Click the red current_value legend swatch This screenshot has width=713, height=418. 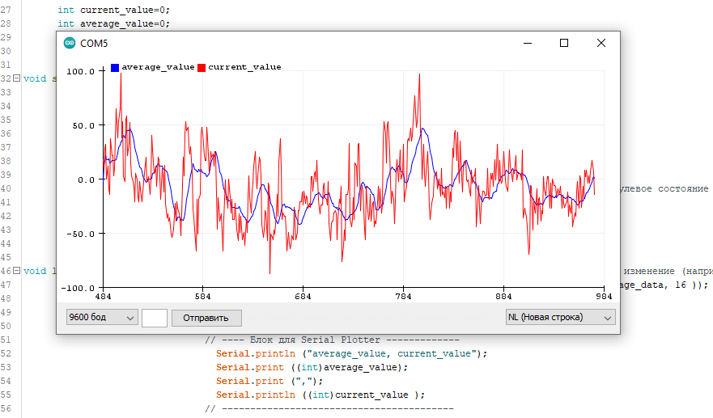point(202,67)
